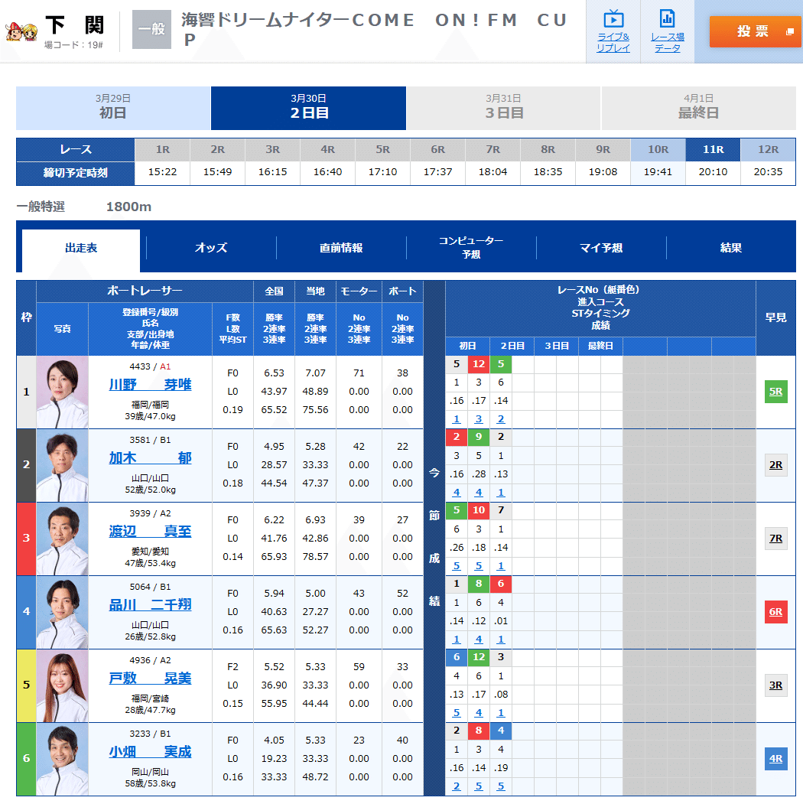
Task: Select the highlighted 10R race
Action: coord(658,152)
